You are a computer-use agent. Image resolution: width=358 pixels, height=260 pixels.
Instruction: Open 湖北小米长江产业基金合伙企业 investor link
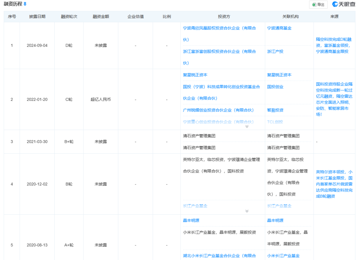coord(219,256)
